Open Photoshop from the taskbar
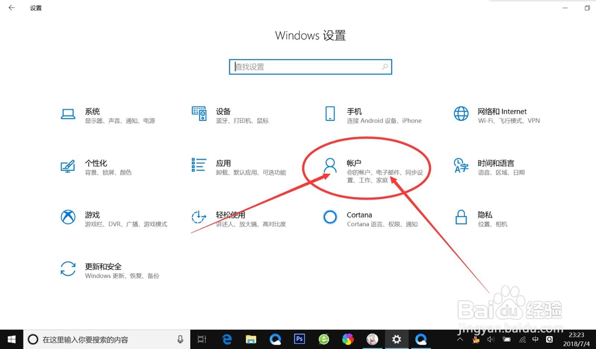Image resolution: width=596 pixels, height=349 pixels. (x=300, y=339)
